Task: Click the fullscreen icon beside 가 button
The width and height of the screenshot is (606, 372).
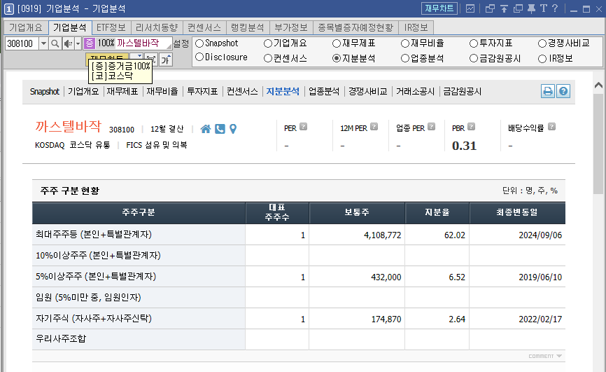Action: pos(151,60)
